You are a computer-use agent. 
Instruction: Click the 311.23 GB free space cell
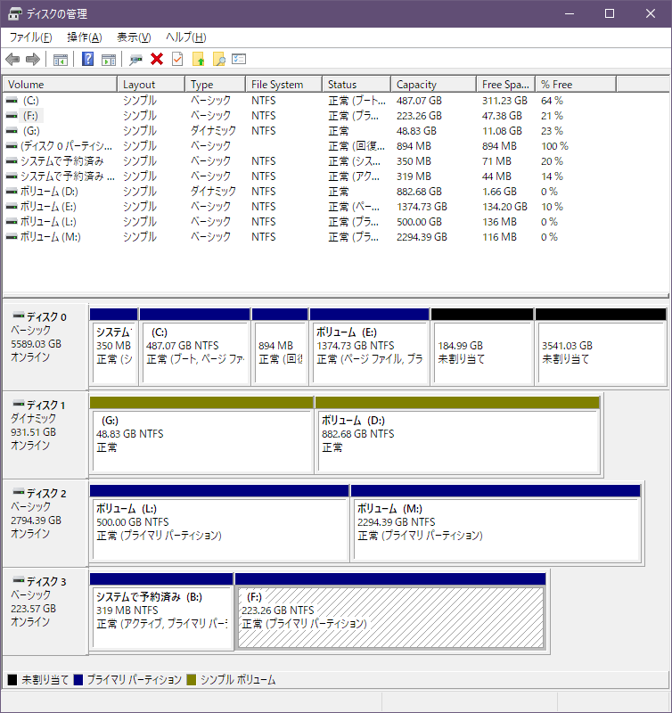point(504,101)
